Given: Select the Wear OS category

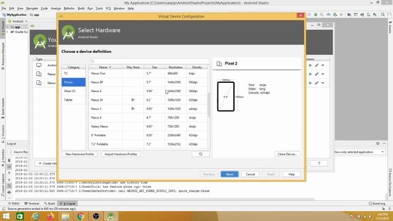Looking at the screenshot, I should coord(74,91).
